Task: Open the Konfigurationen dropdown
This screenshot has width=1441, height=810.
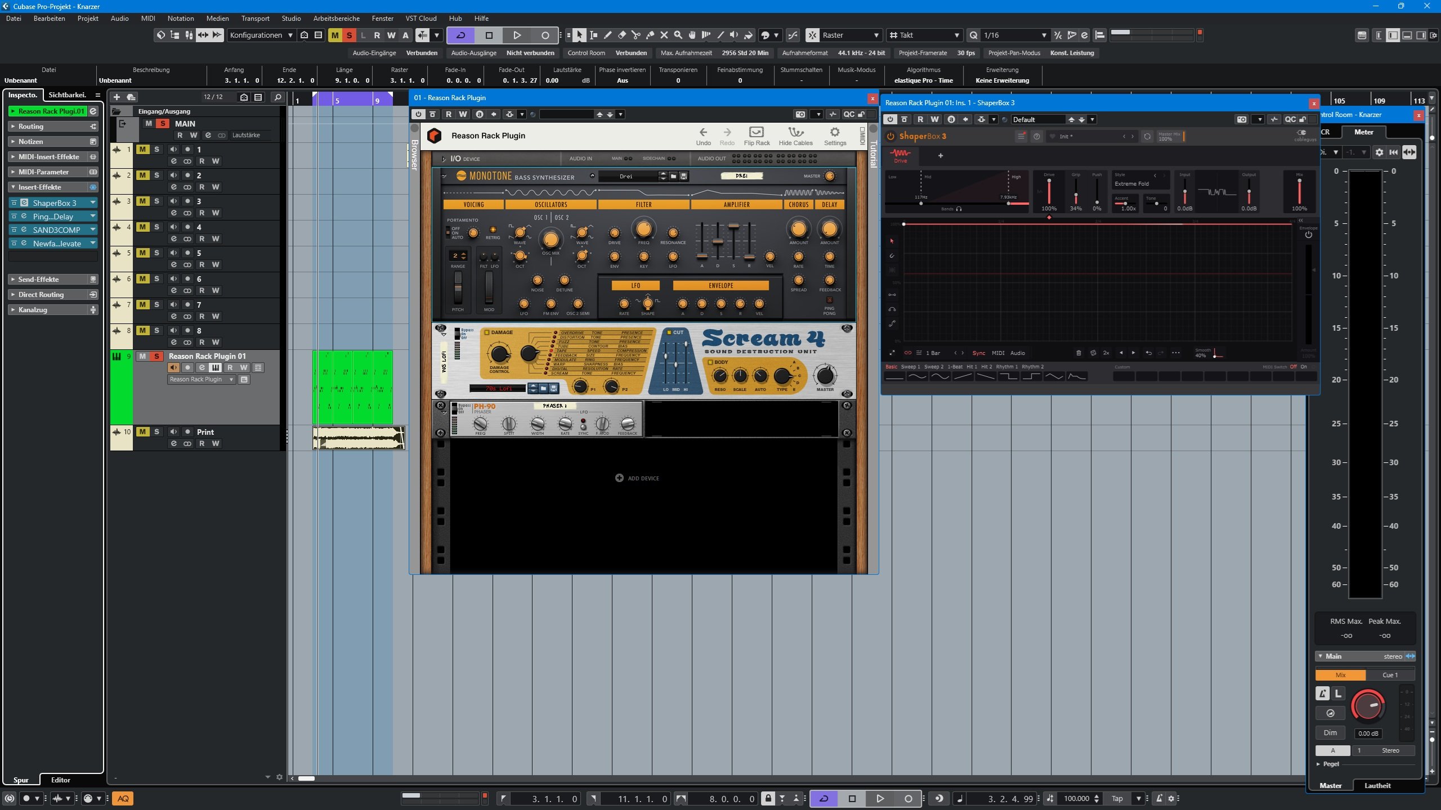Action: [261, 35]
